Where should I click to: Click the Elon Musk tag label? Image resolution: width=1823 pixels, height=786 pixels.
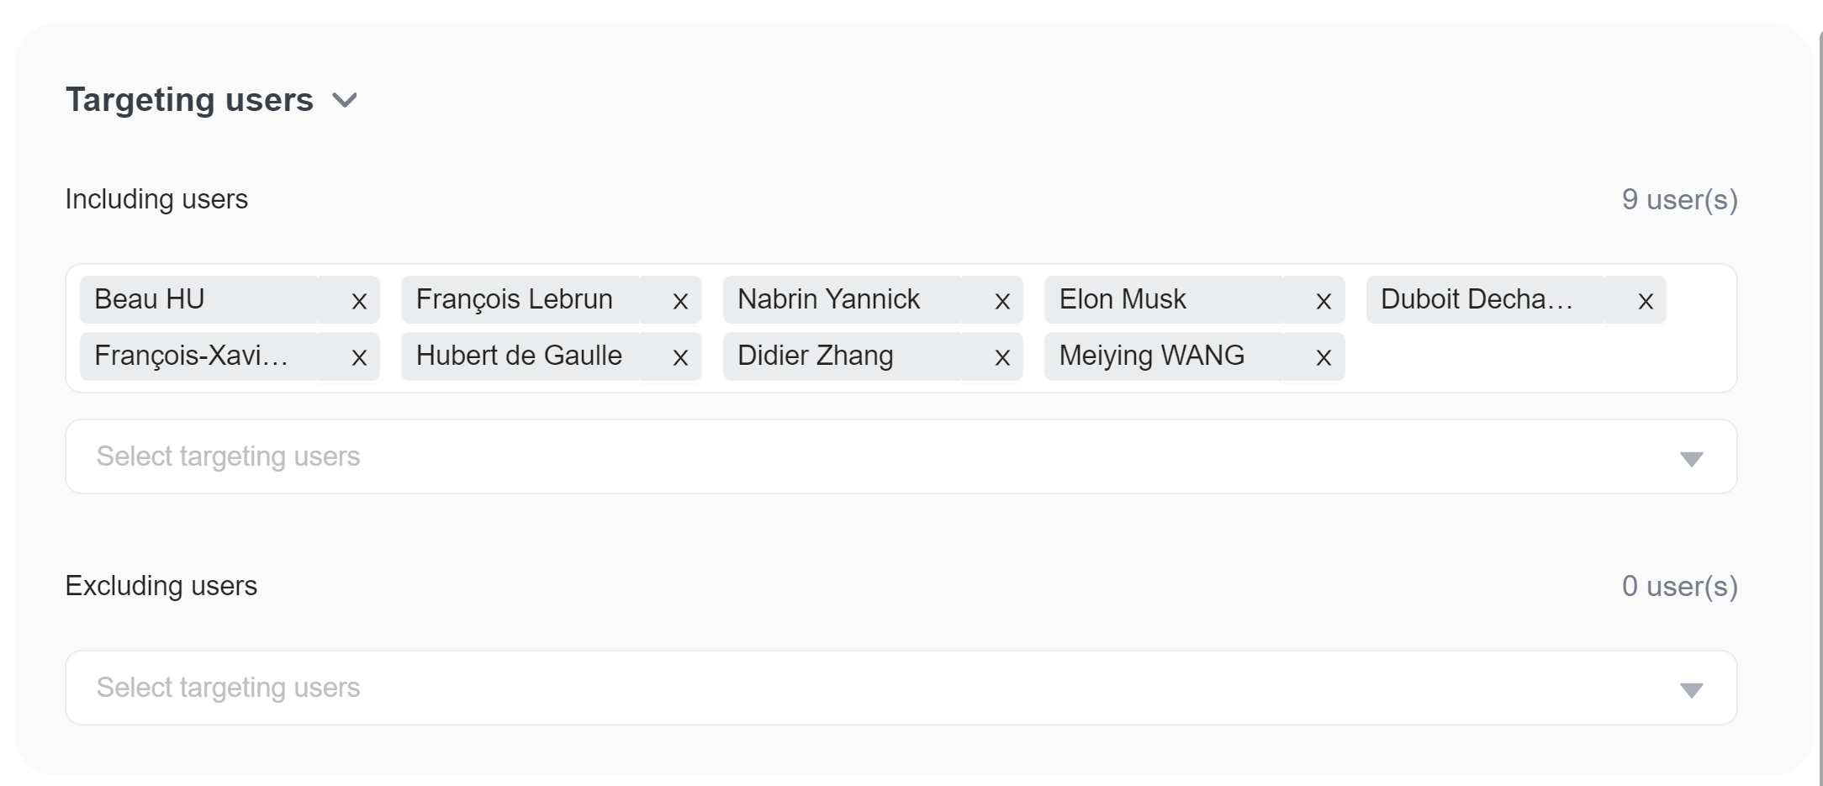pyautogui.click(x=1122, y=299)
